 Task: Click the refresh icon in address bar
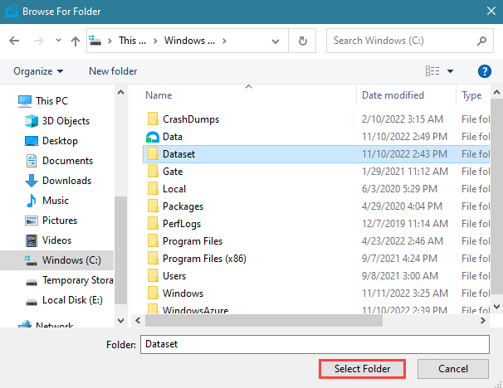pos(303,41)
